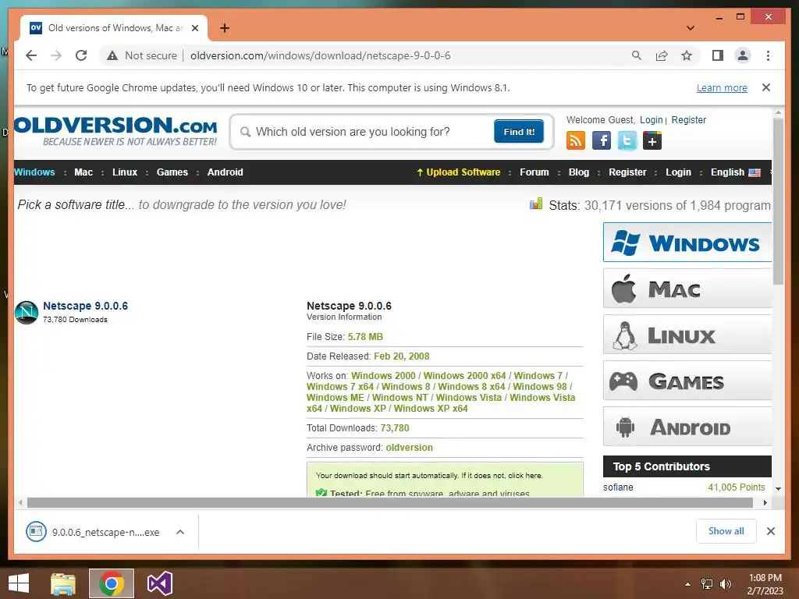Go back to previous page
The width and height of the screenshot is (799, 599).
[x=31, y=55]
